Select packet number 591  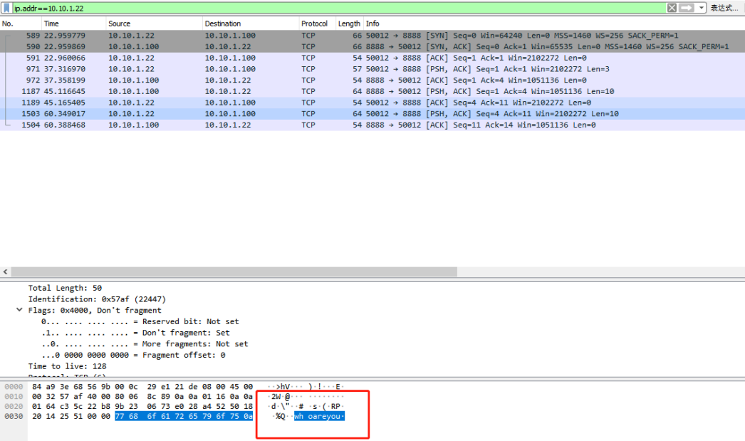pyautogui.click(x=372, y=58)
